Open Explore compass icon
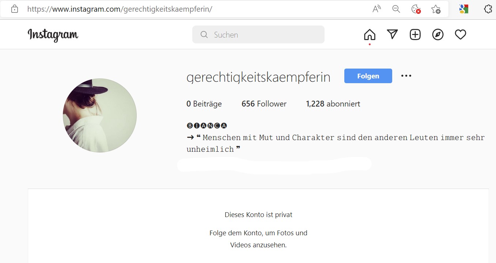Screen dimensions: 496x263 pos(438,35)
